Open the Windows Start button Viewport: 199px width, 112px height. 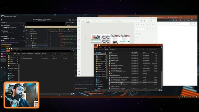point(2,97)
